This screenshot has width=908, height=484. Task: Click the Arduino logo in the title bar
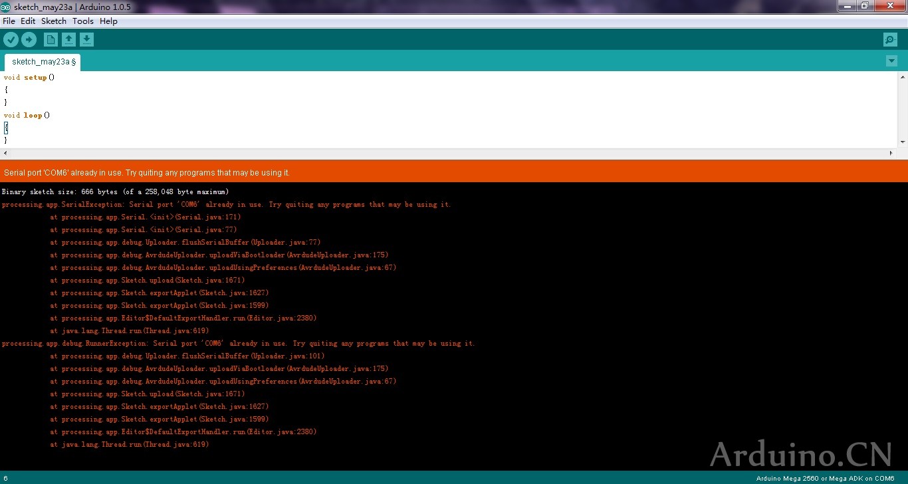[5, 7]
